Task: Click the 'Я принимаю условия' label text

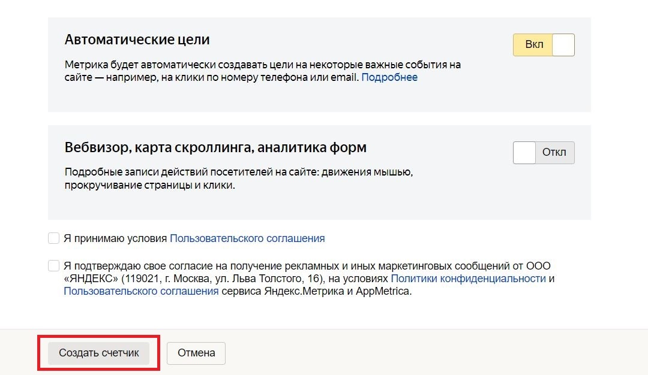Action: 115,238
